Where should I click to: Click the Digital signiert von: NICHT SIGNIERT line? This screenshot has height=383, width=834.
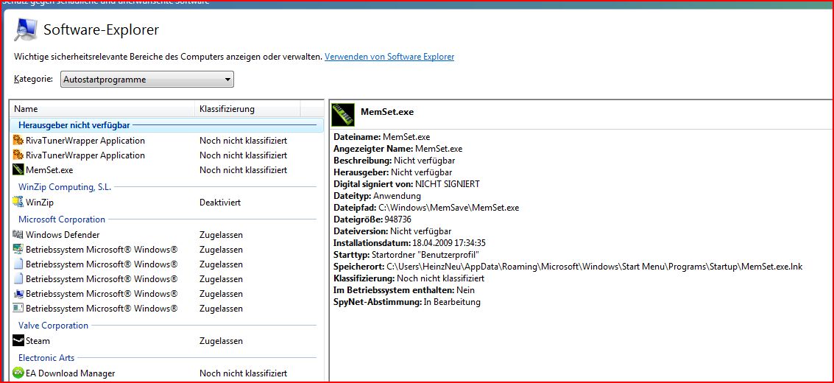[407, 184]
